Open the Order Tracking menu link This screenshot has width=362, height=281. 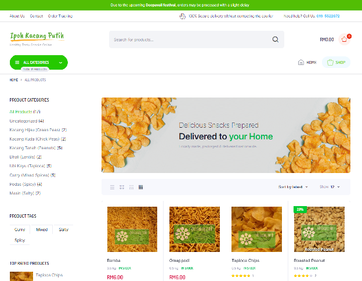click(60, 16)
